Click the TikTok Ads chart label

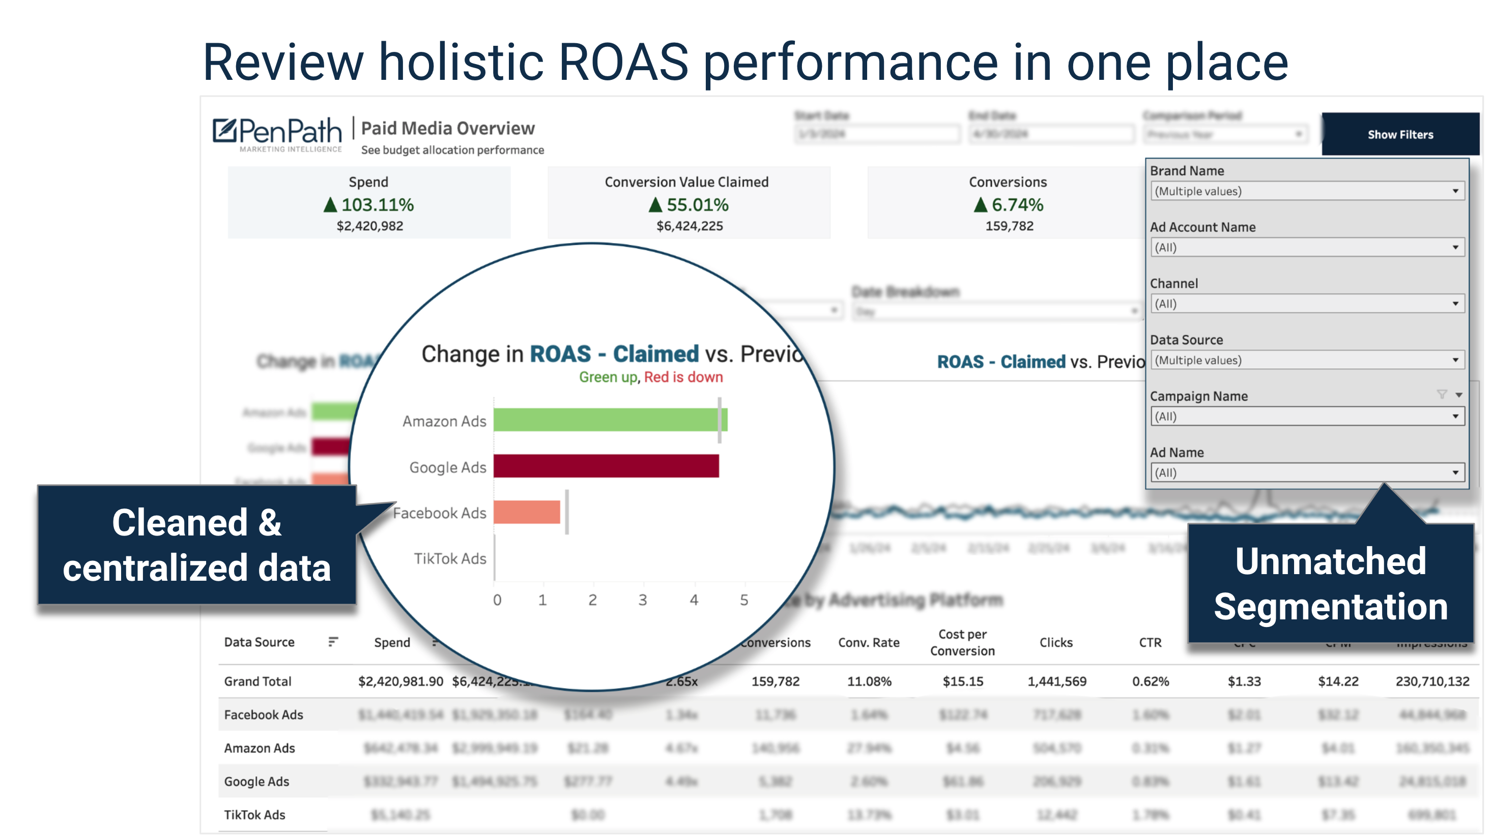pos(449,559)
